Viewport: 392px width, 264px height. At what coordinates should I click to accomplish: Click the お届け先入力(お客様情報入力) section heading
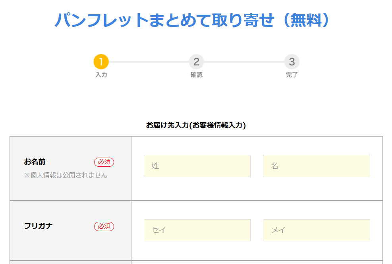pos(196,125)
